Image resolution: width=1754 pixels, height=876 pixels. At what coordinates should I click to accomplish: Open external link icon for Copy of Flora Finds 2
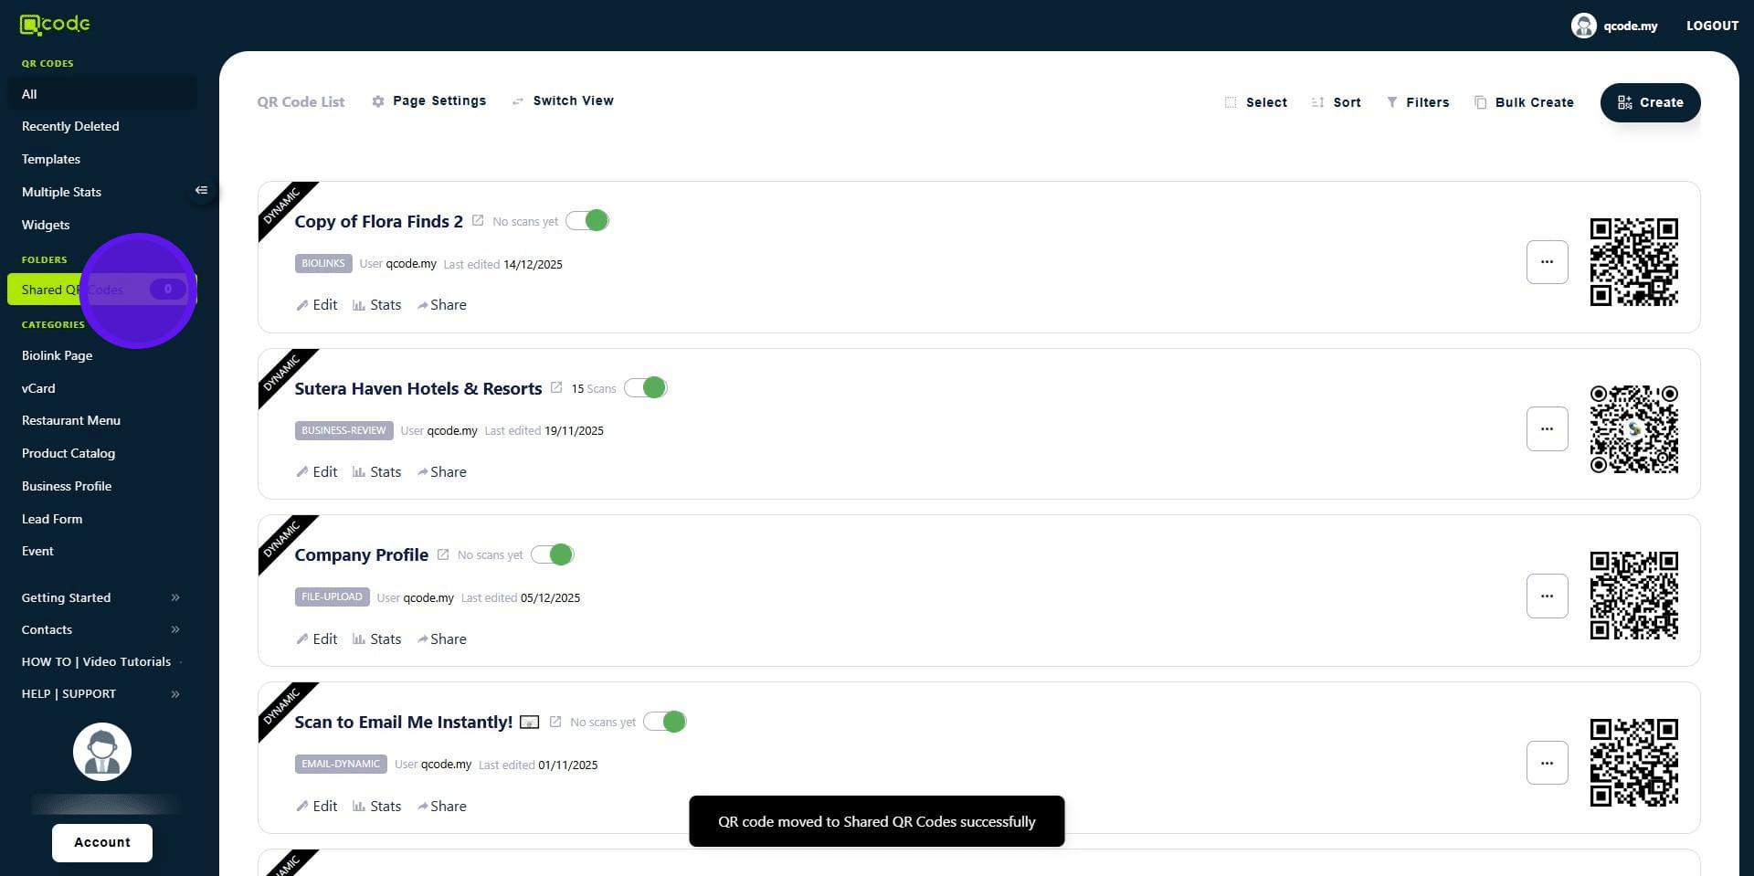pos(478,221)
